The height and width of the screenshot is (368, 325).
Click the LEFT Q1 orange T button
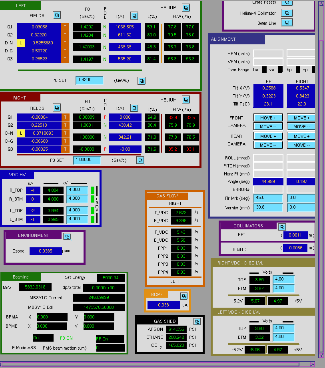pyautogui.click(x=65, y=27)
